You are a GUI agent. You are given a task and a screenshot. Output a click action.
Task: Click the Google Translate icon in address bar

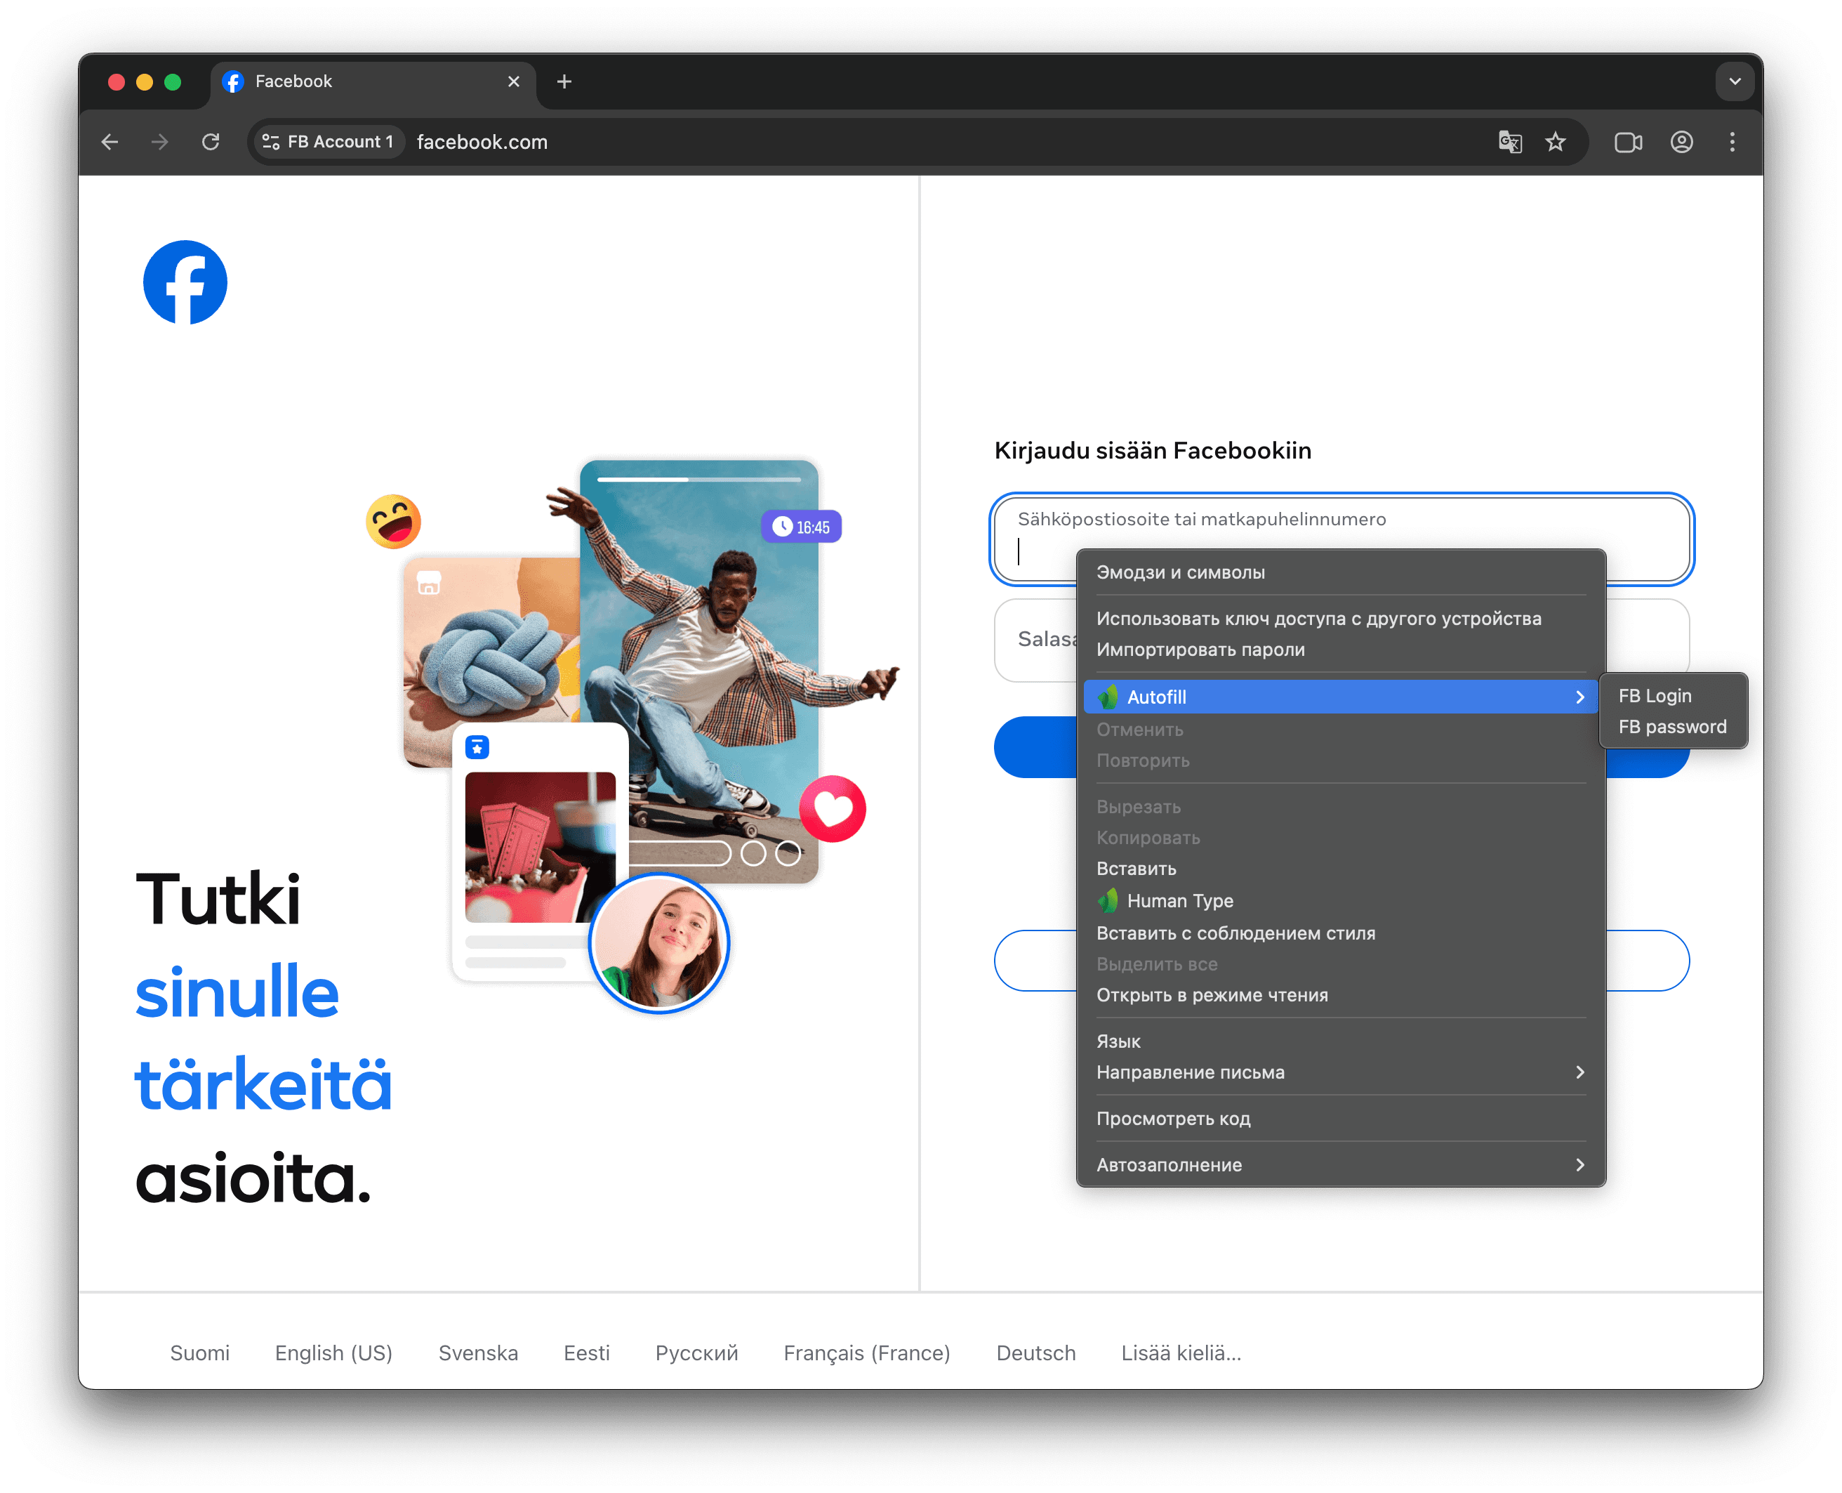click(x=1509, y=142)
